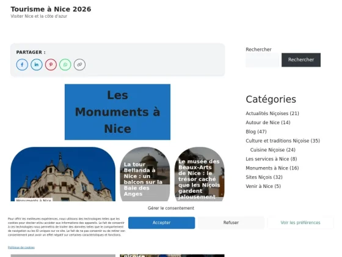Screen dimensions: 342x257
Task: Open the castle building article image
Action: click(63, 174)
